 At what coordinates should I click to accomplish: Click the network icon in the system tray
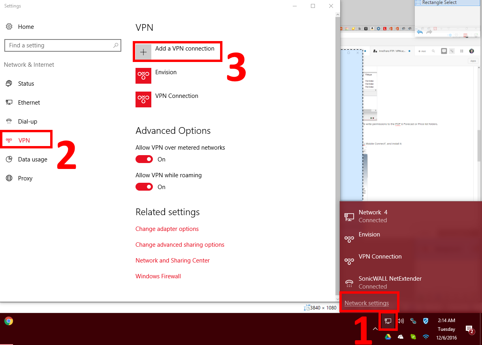click(388, 321)
